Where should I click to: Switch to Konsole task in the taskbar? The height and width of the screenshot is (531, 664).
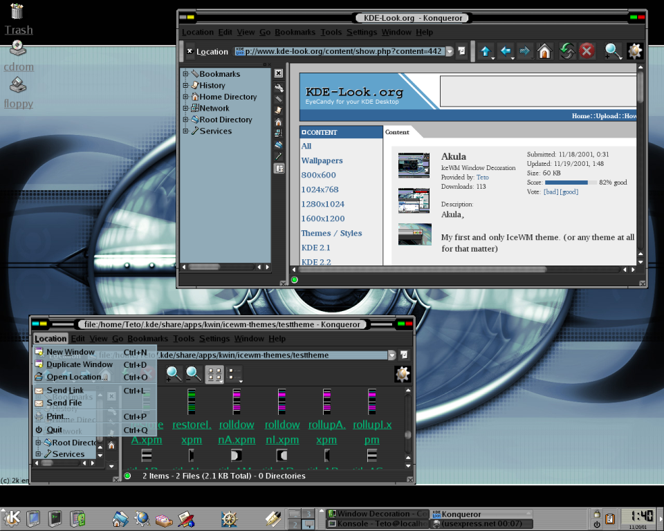[378, 524]
